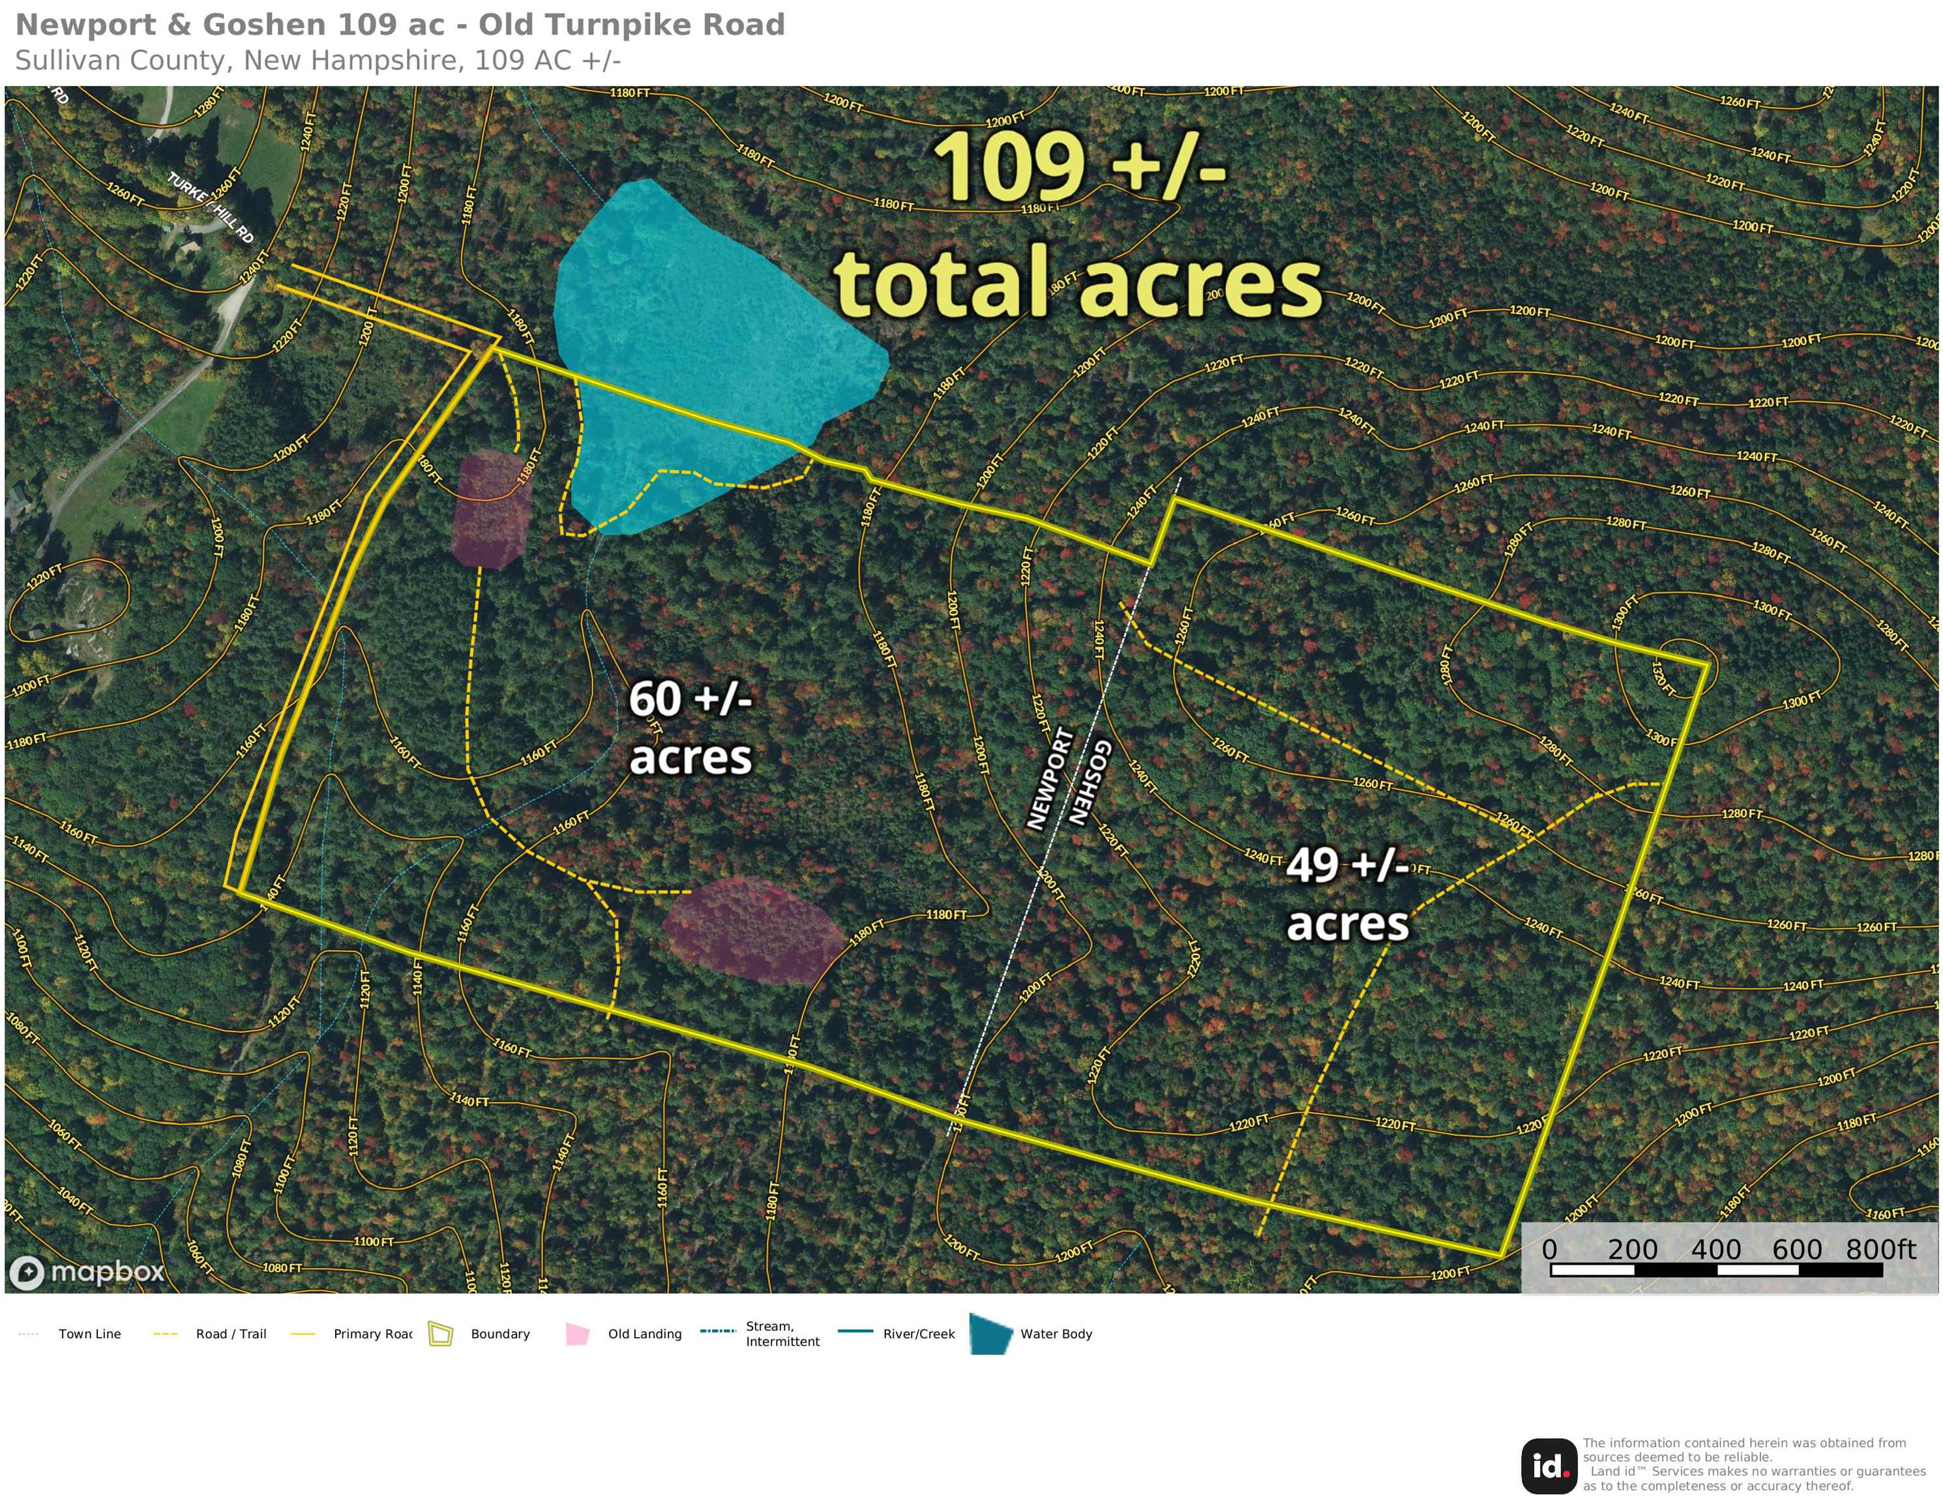Click the GOSHEN town line label
This screenshot has width=1943, height=1502.
coord(1089,782)
